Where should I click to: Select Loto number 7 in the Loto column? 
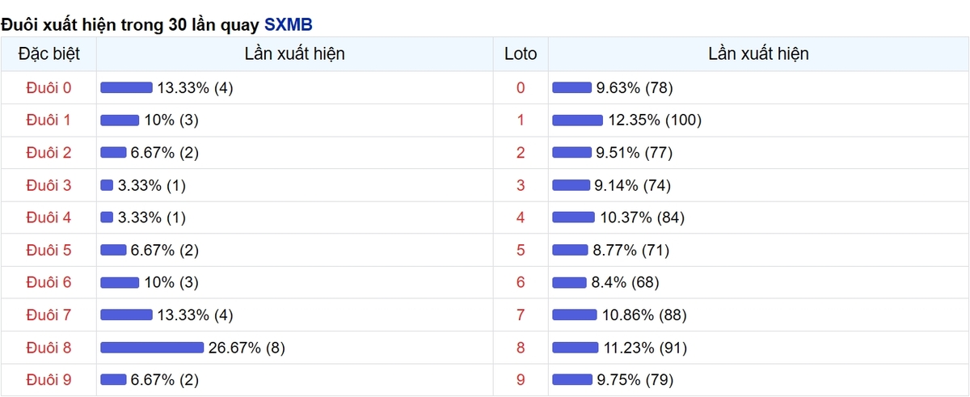point(521,315)
